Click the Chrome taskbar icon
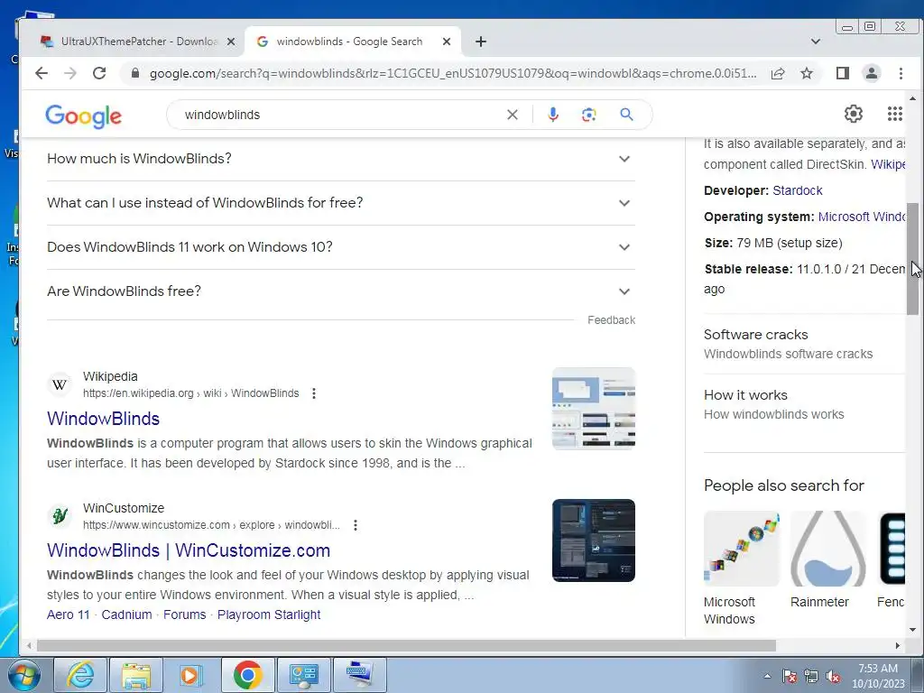 click(x=247, y=675)
